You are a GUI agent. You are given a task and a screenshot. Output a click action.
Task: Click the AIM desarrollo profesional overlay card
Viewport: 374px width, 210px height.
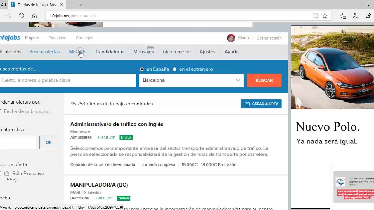pyautogui.click(x=354, y=187)
